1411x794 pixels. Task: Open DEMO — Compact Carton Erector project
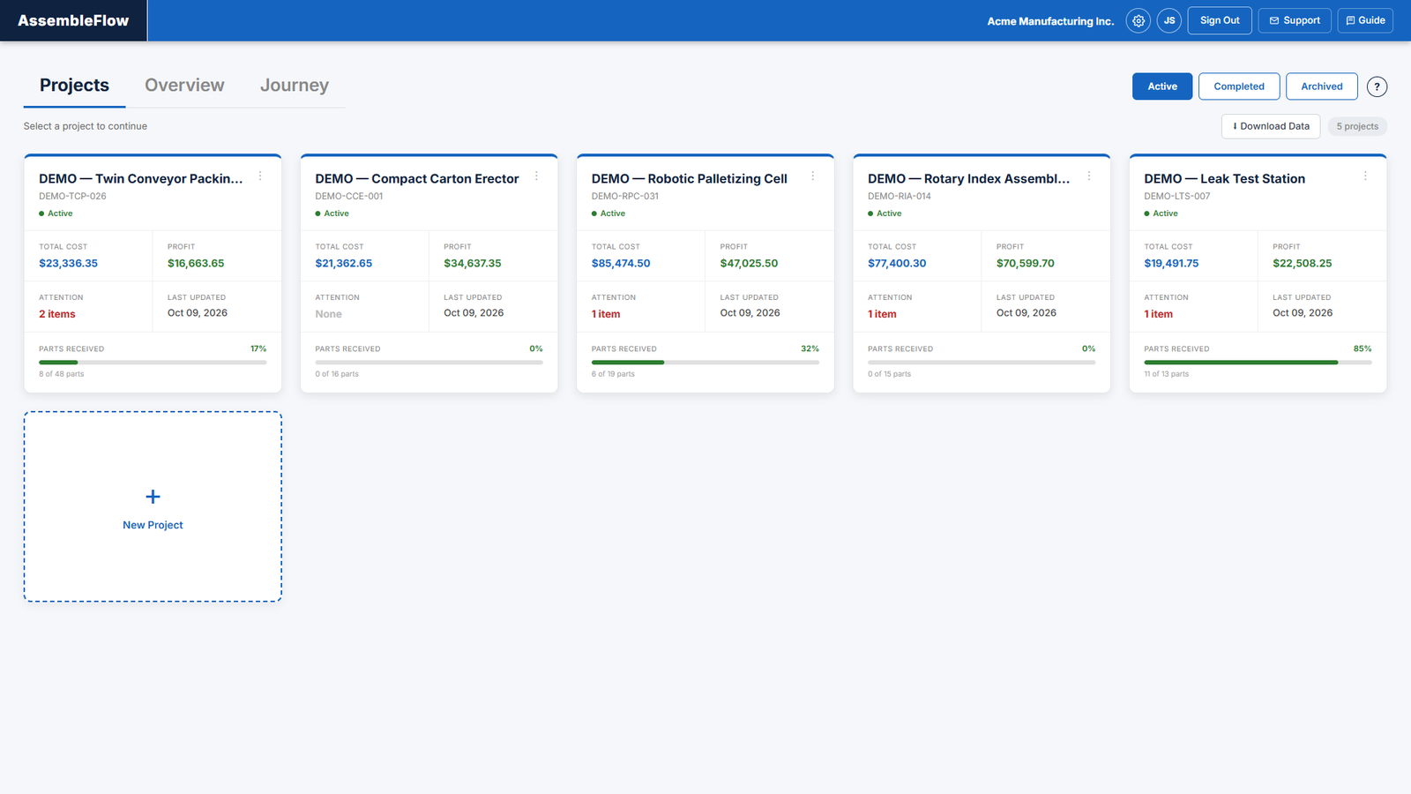[x=417, y=178]
